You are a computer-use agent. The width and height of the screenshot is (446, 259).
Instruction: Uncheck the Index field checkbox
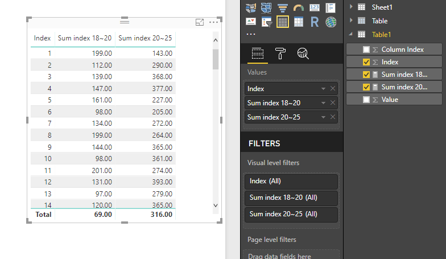tap(366, 62)
